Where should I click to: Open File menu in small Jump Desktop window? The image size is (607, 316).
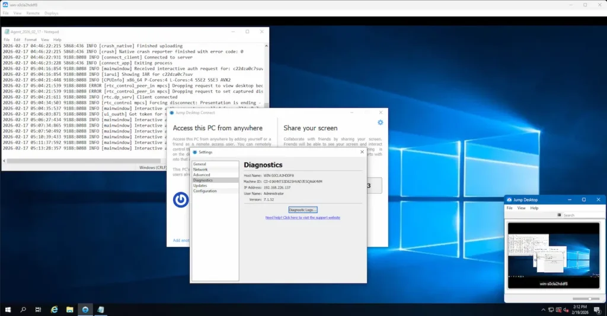click(x=509, y=208)
